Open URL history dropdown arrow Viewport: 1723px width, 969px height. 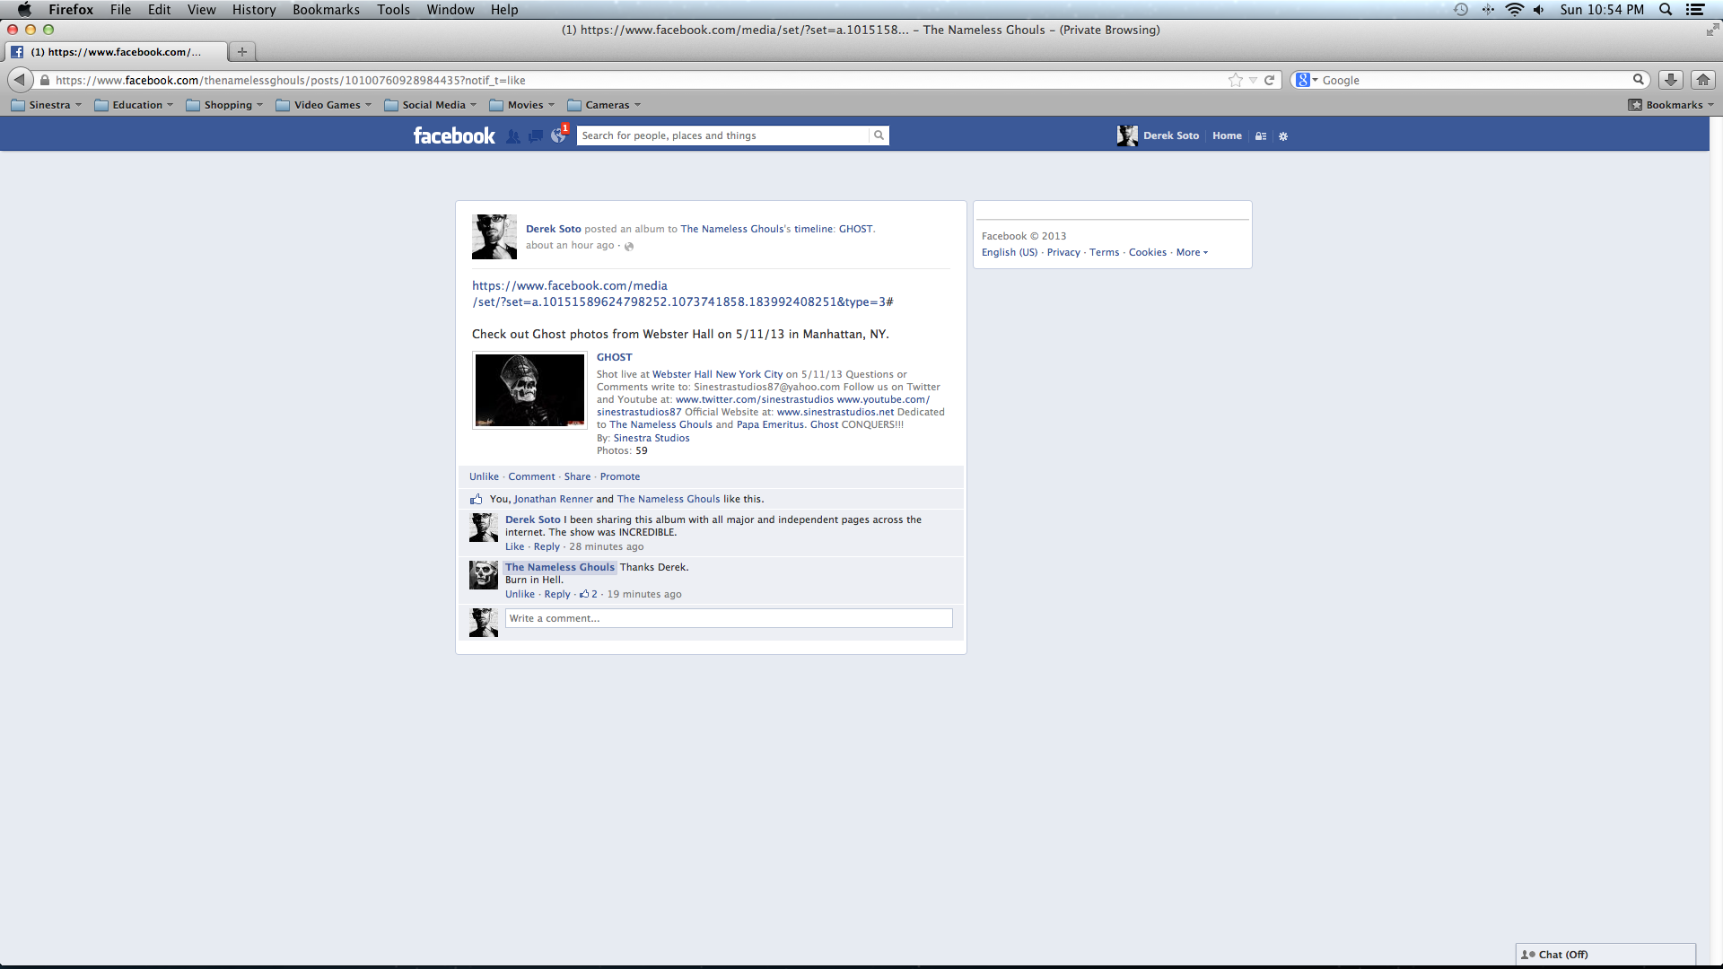pos(1254,80)
